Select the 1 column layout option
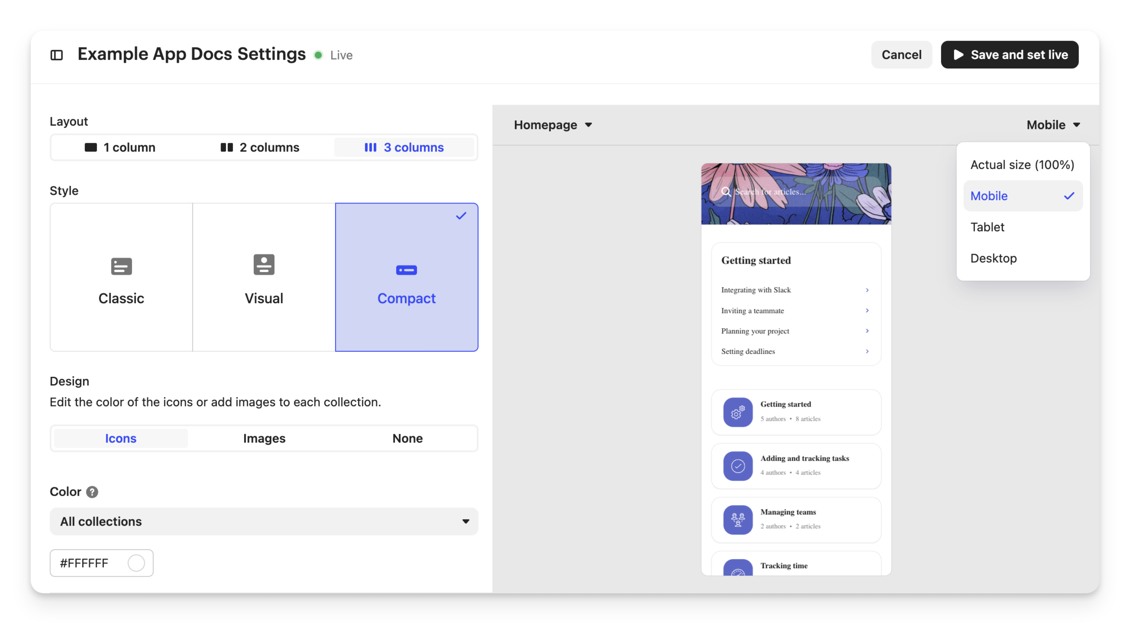Screen dimensions: 1130x624 (120, 147)
